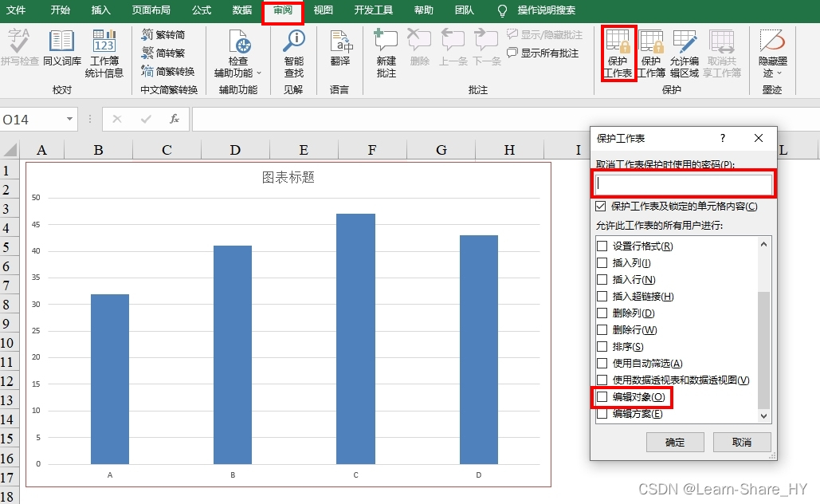Open 智能查找 smart lookup
Image resolution: width=820 pixels, height=504 pixels.
[294, 53]
